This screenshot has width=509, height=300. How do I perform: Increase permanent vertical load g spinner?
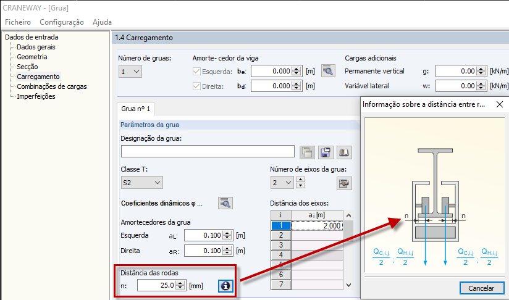click(x=481, y=69)
